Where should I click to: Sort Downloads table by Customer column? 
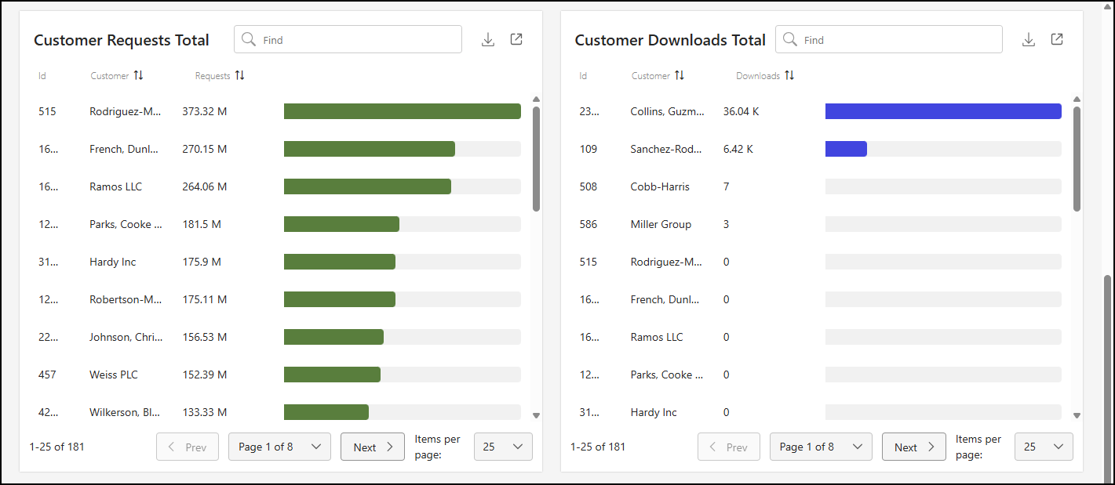680,75
